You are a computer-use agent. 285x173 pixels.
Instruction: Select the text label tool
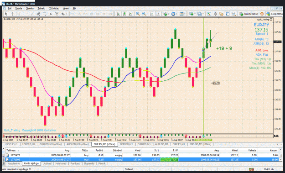(57, 14)
